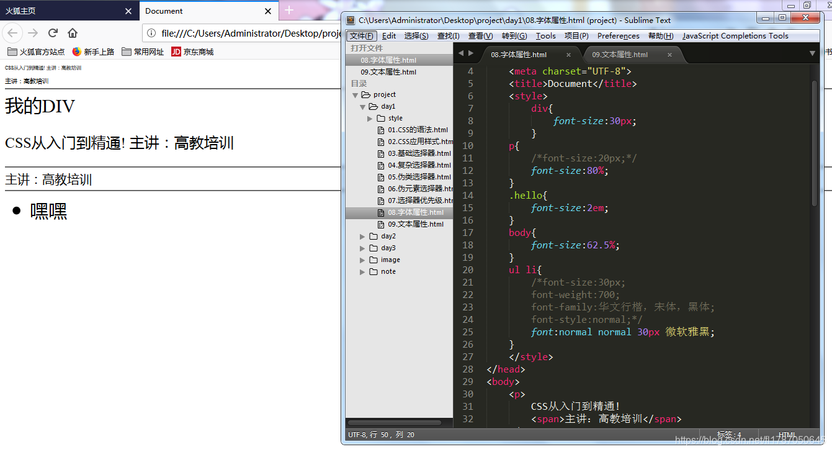Open the Tools menu

[x=546, y=36]
